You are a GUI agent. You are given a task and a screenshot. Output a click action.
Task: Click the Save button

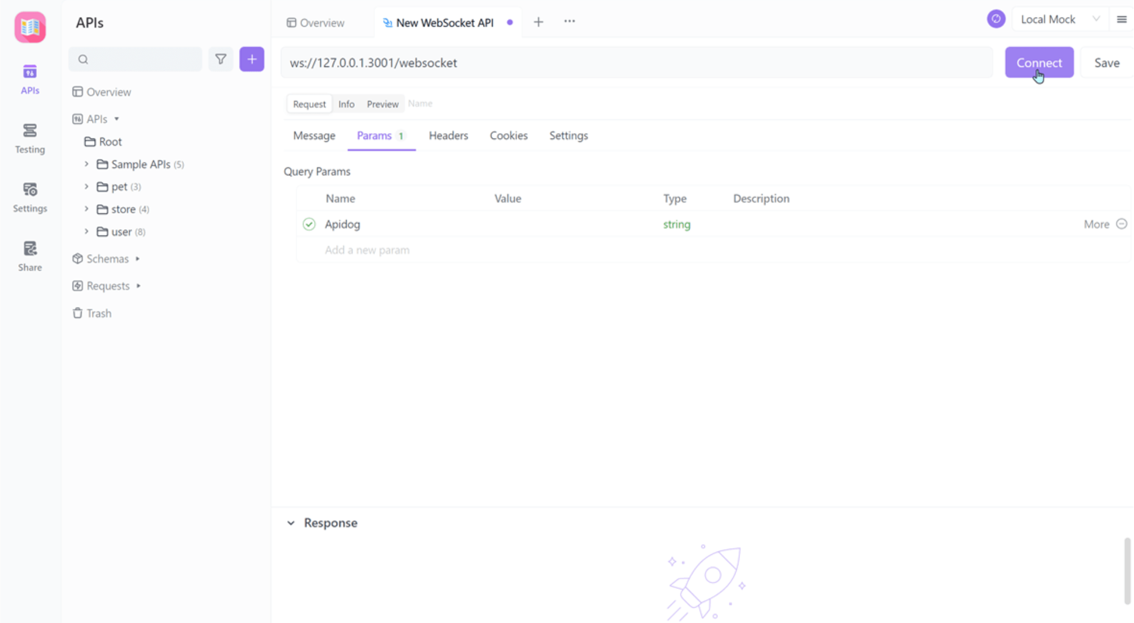(x=1107, y=63)
